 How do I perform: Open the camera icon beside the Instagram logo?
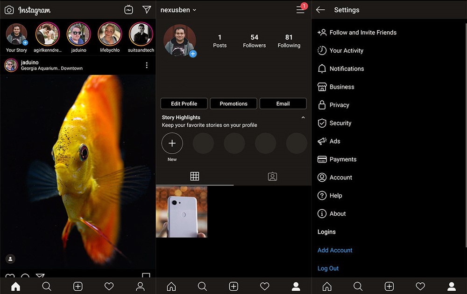(x=9, y=10)
